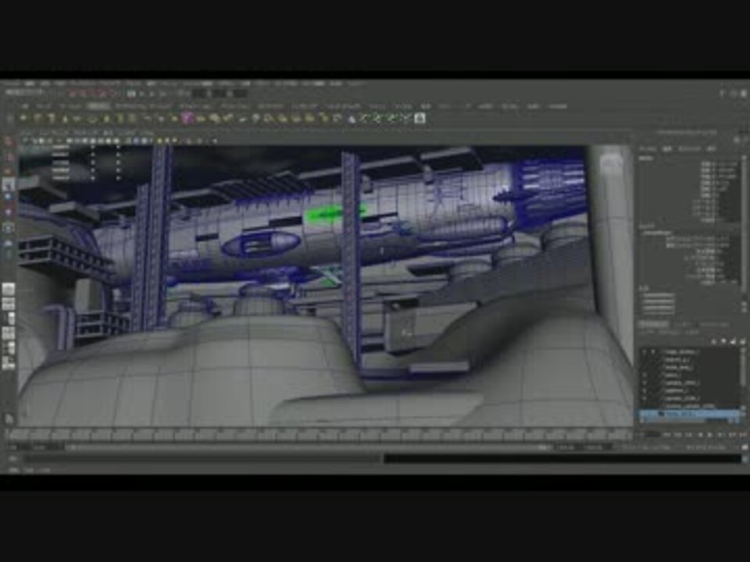
Task: Click the rightmost icon above the layer list
Action: pyautogui.click(x=742, y=341)
